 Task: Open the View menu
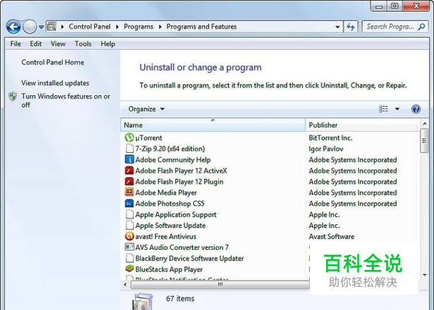(x=58, y=44)
